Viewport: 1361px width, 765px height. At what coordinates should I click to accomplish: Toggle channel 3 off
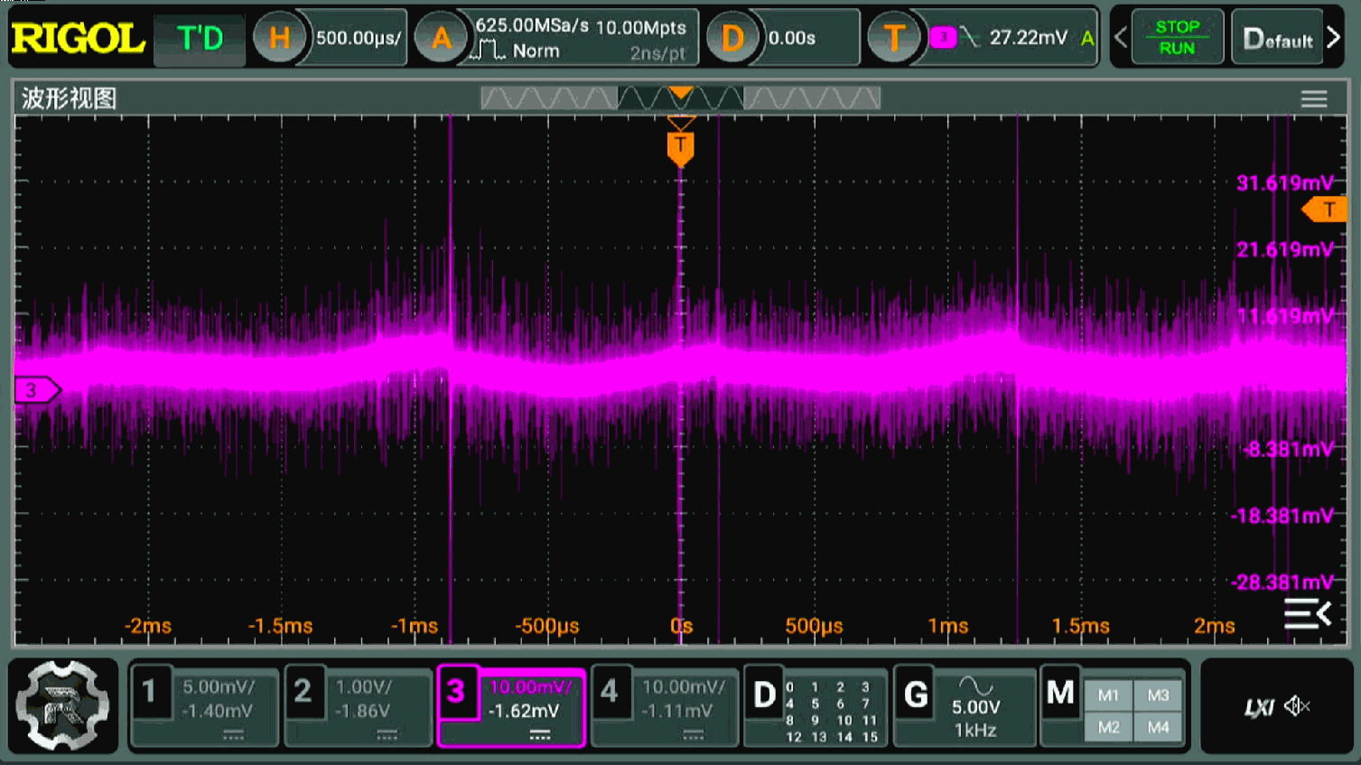click(x=456, y=692)
